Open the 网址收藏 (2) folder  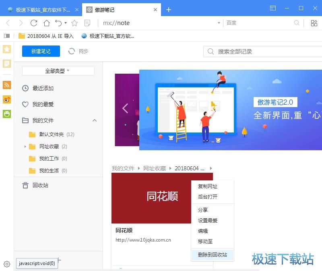48,147
